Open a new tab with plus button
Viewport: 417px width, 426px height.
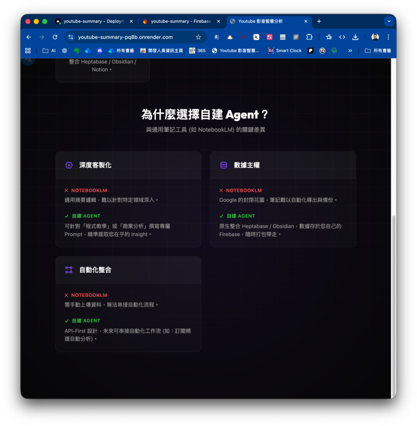pyautogui.click(x=319, y=21)
